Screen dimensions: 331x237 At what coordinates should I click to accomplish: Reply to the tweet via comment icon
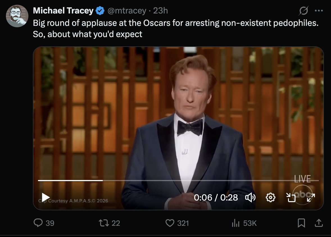click(x=38, y=223)
